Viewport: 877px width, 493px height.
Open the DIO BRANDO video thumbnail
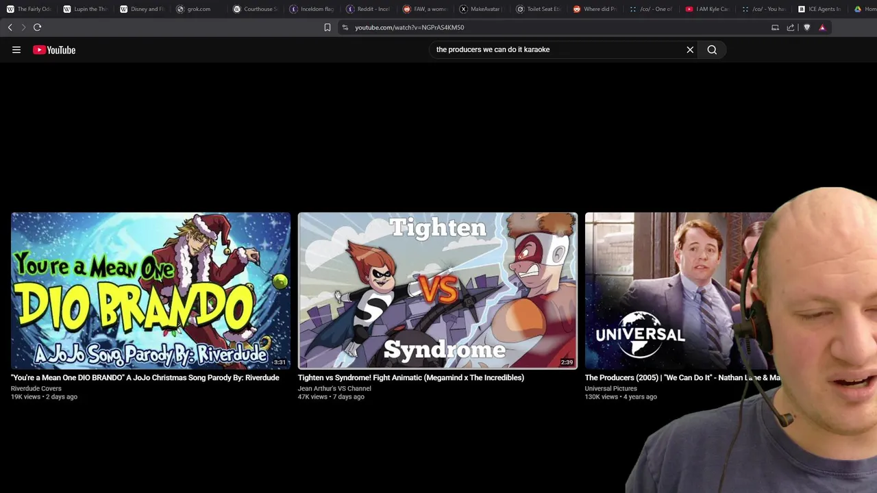coord(151,290)
